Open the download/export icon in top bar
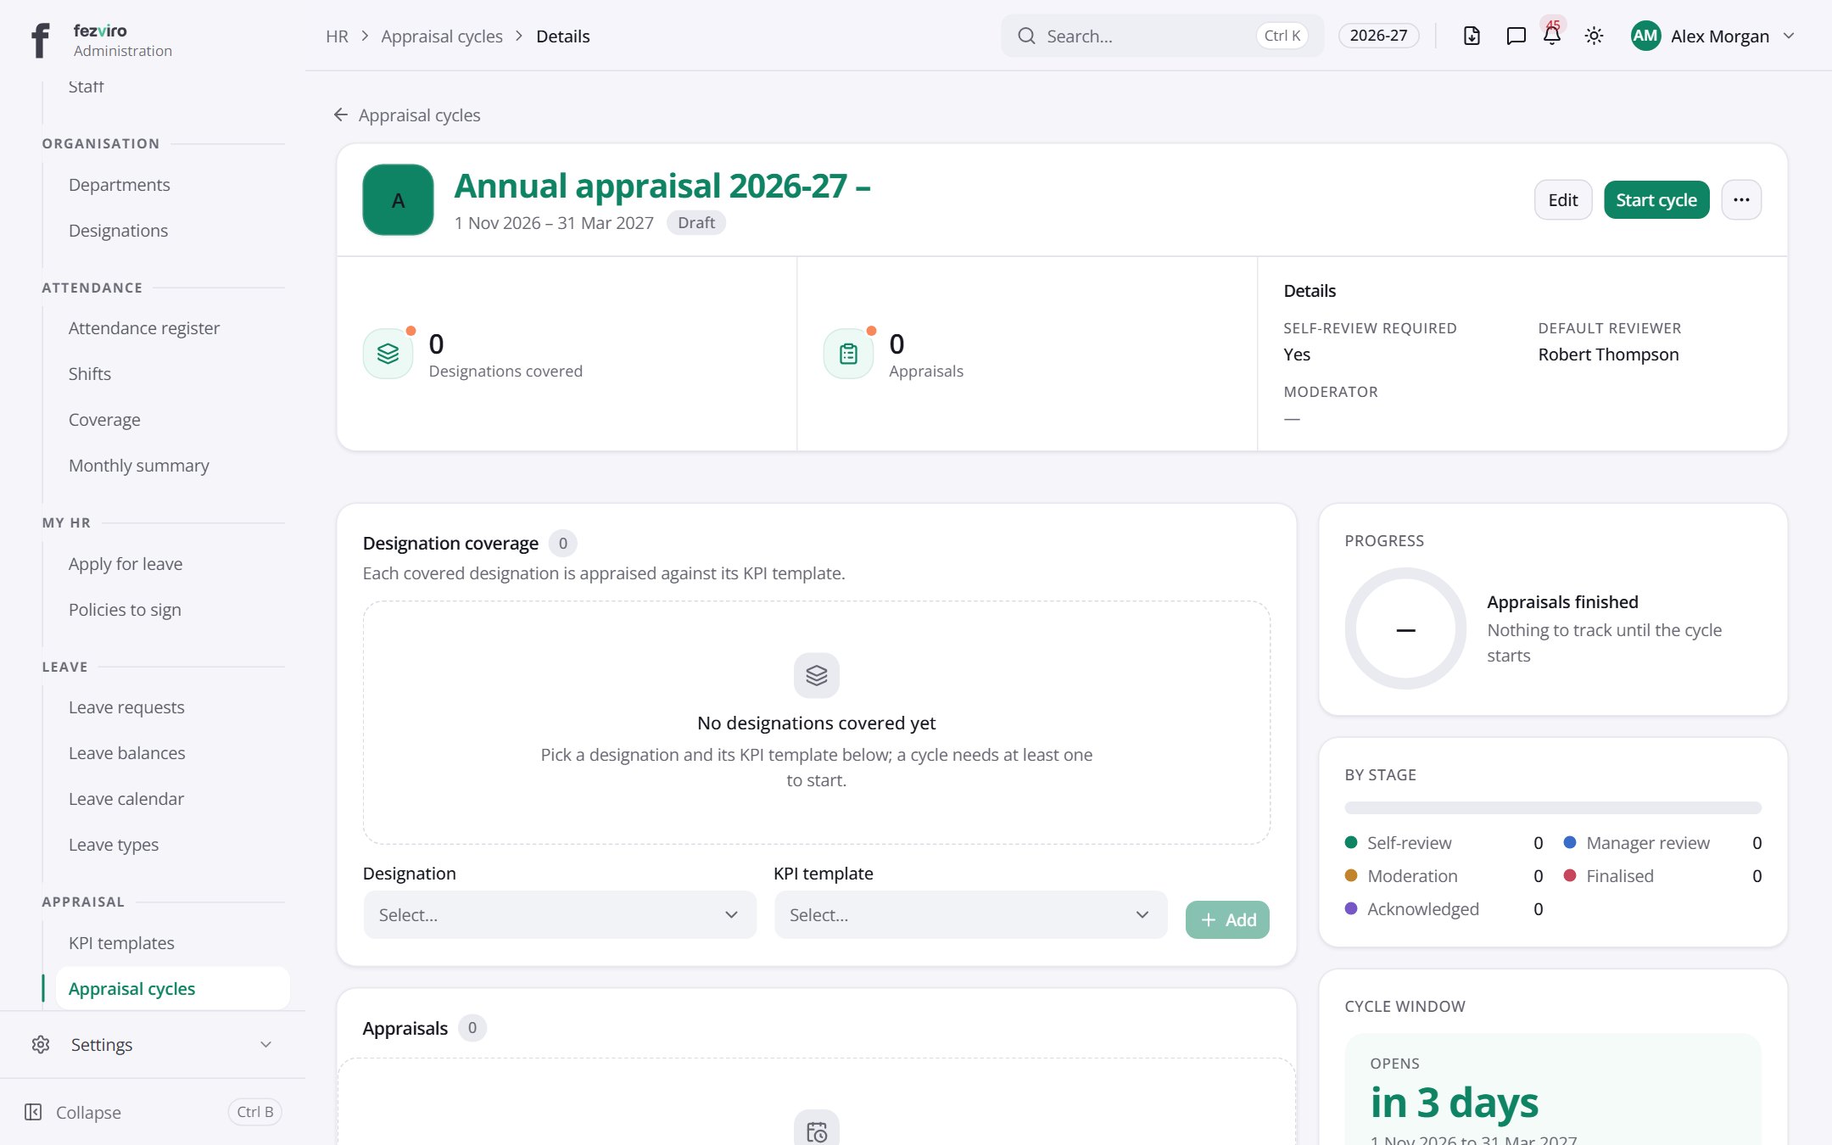This screenshot has width=1832, height=1145. tap(1472, 36)
